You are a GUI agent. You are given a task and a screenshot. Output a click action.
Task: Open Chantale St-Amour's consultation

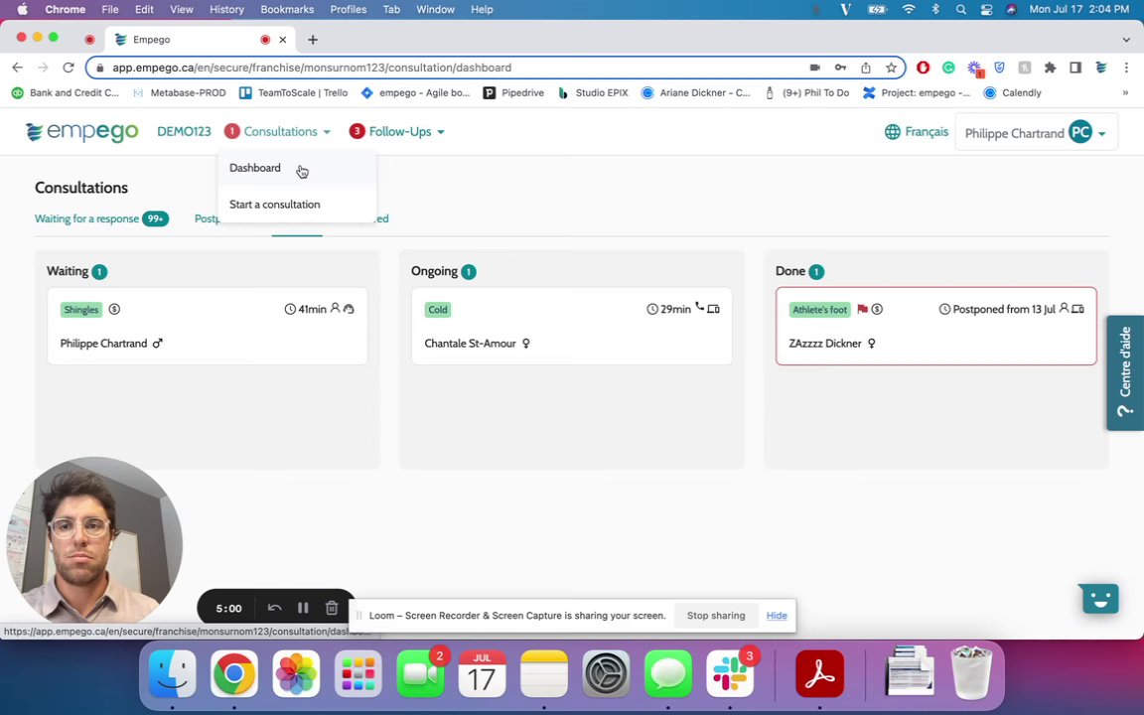pyautogui.click(x=572, y=326)
